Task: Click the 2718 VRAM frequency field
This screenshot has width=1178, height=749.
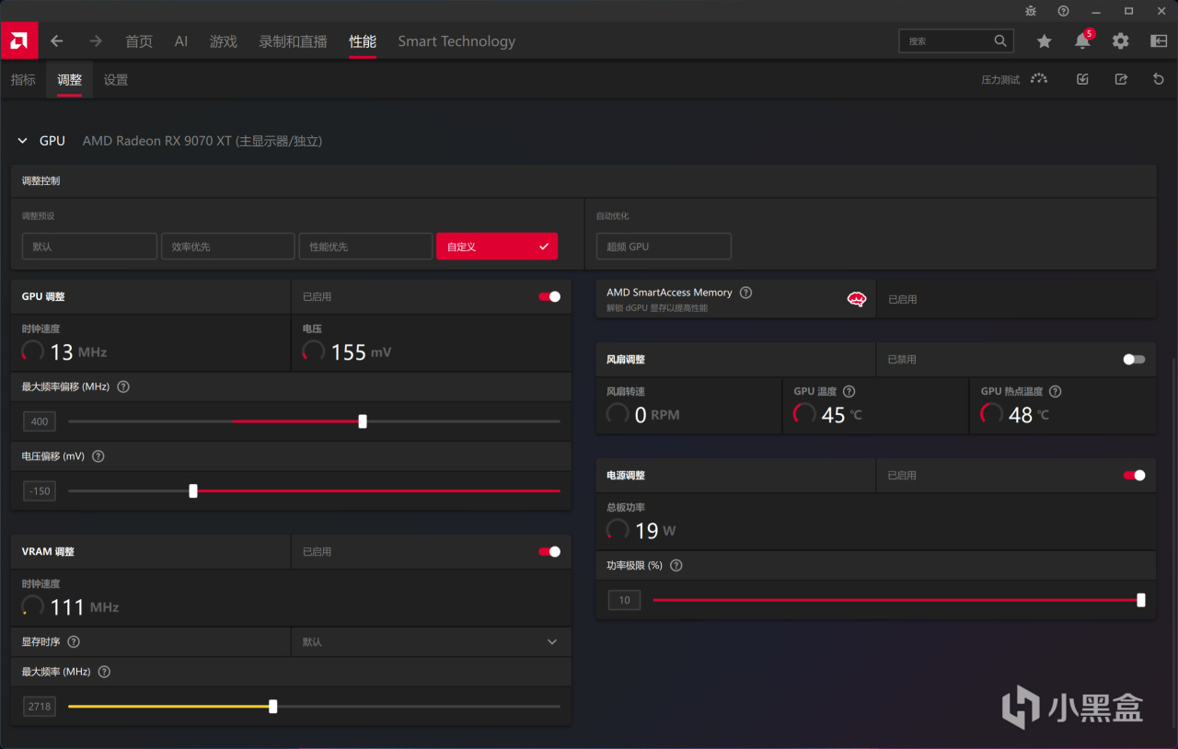Action: click(40, 707)
